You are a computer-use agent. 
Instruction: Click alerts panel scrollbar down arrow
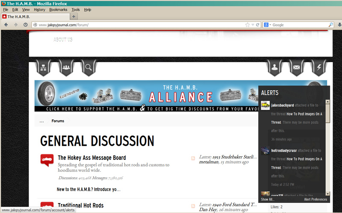point(327,193)
